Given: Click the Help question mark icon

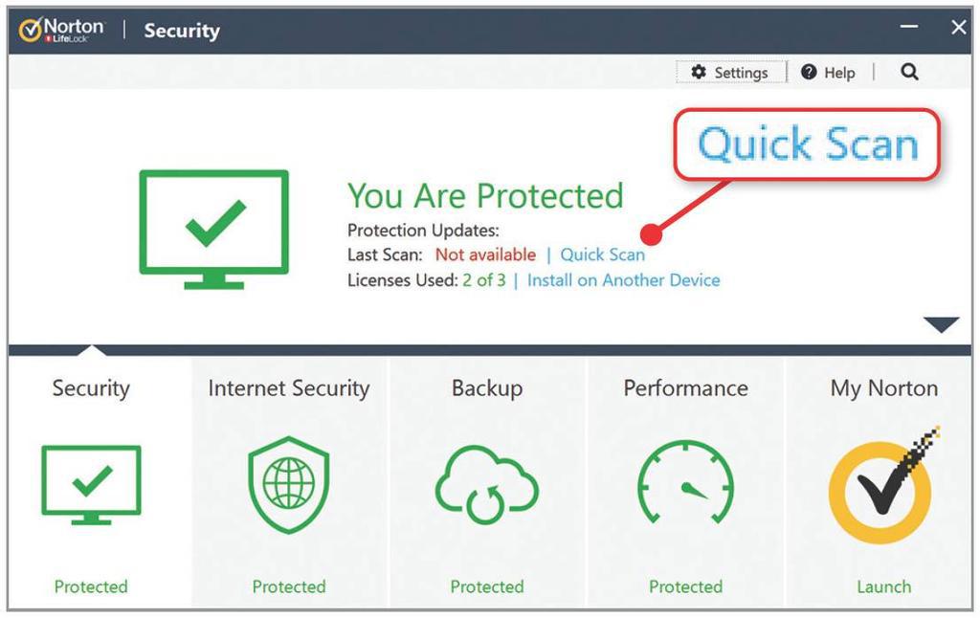Looking at the screenshot, I should pyautogui.click(x=808, y=72).
